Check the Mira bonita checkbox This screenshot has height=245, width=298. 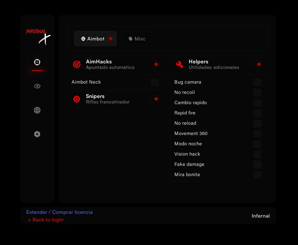pyautogui.click(x=257, y=175)
